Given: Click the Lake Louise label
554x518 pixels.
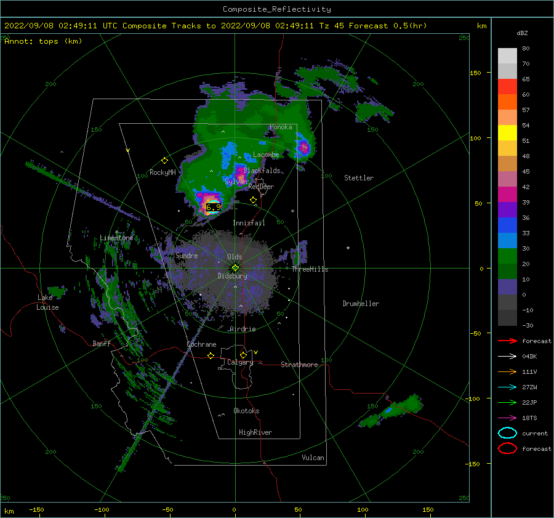Looking at the screenshot, I should coord(47,302).
